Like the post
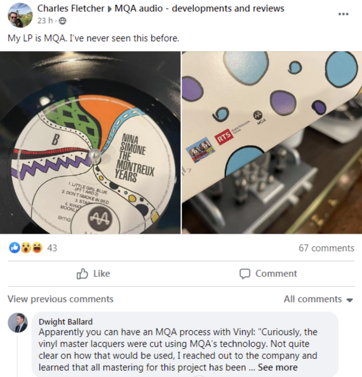Screen dimensions: 362x377 (x=93, y=274)
